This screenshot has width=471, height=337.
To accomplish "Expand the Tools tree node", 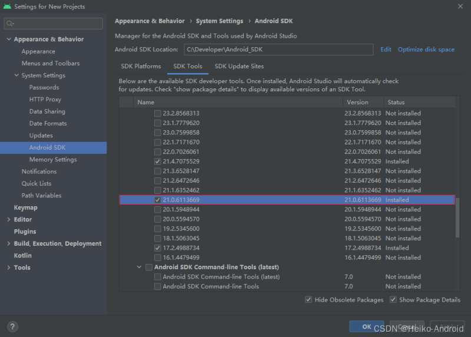I will pyautogui.click(x=9, y=267).
